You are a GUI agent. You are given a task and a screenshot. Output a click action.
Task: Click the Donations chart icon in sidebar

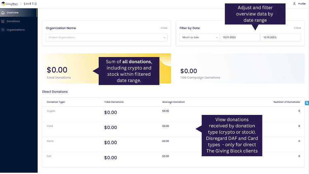pyautogui.click(x=3, y=21)
